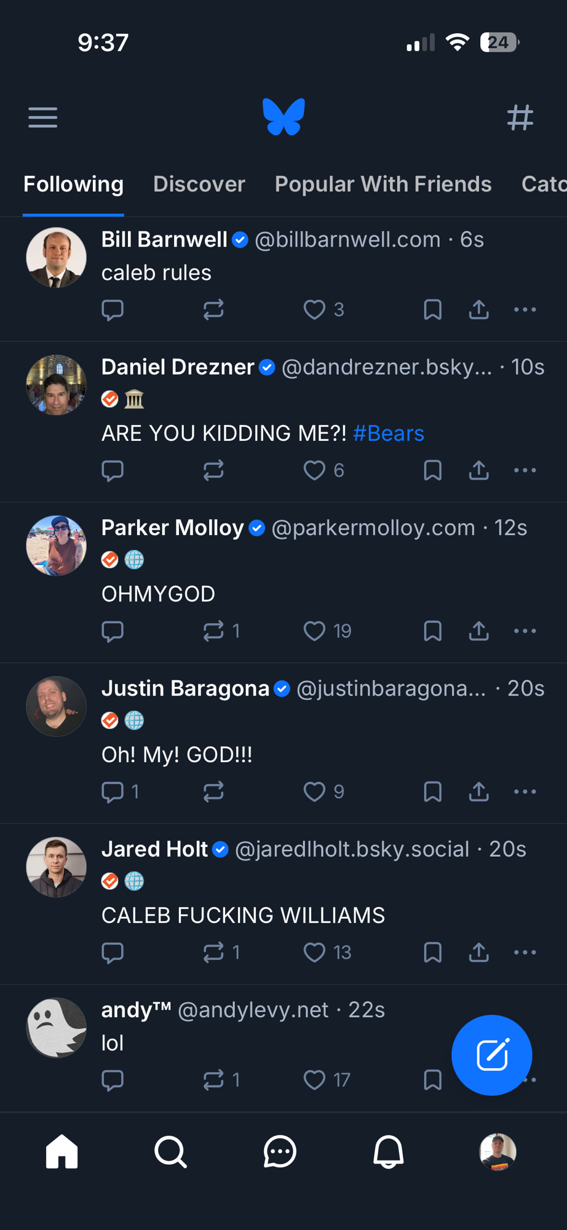
Task: Open more options on Bill Barnwell's post
Action: pos(525,310)
